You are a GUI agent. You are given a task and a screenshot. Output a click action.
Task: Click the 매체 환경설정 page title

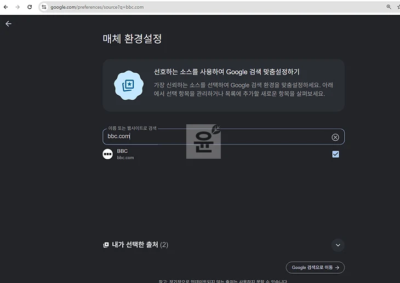(132, 39)
